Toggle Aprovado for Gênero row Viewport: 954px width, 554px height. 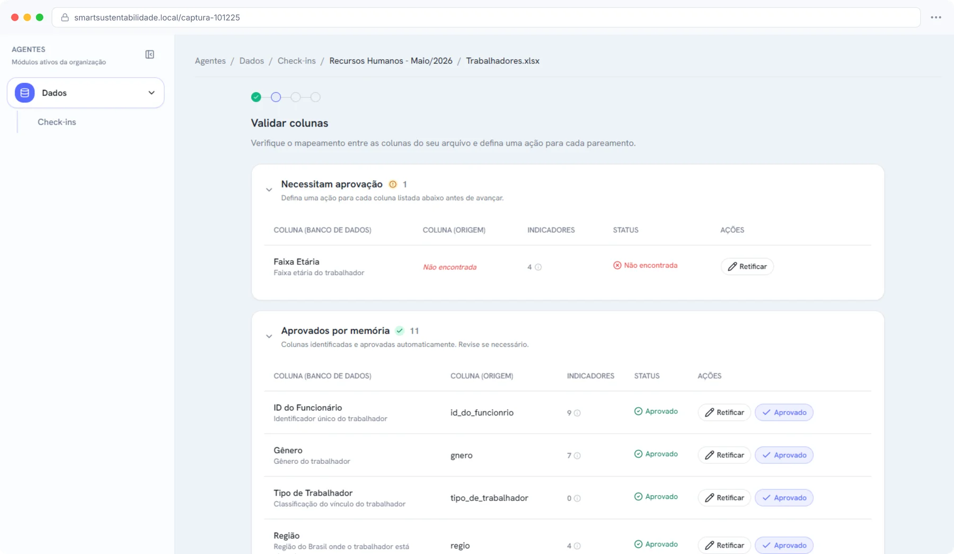pyautogui.click(x=784, y=455)
